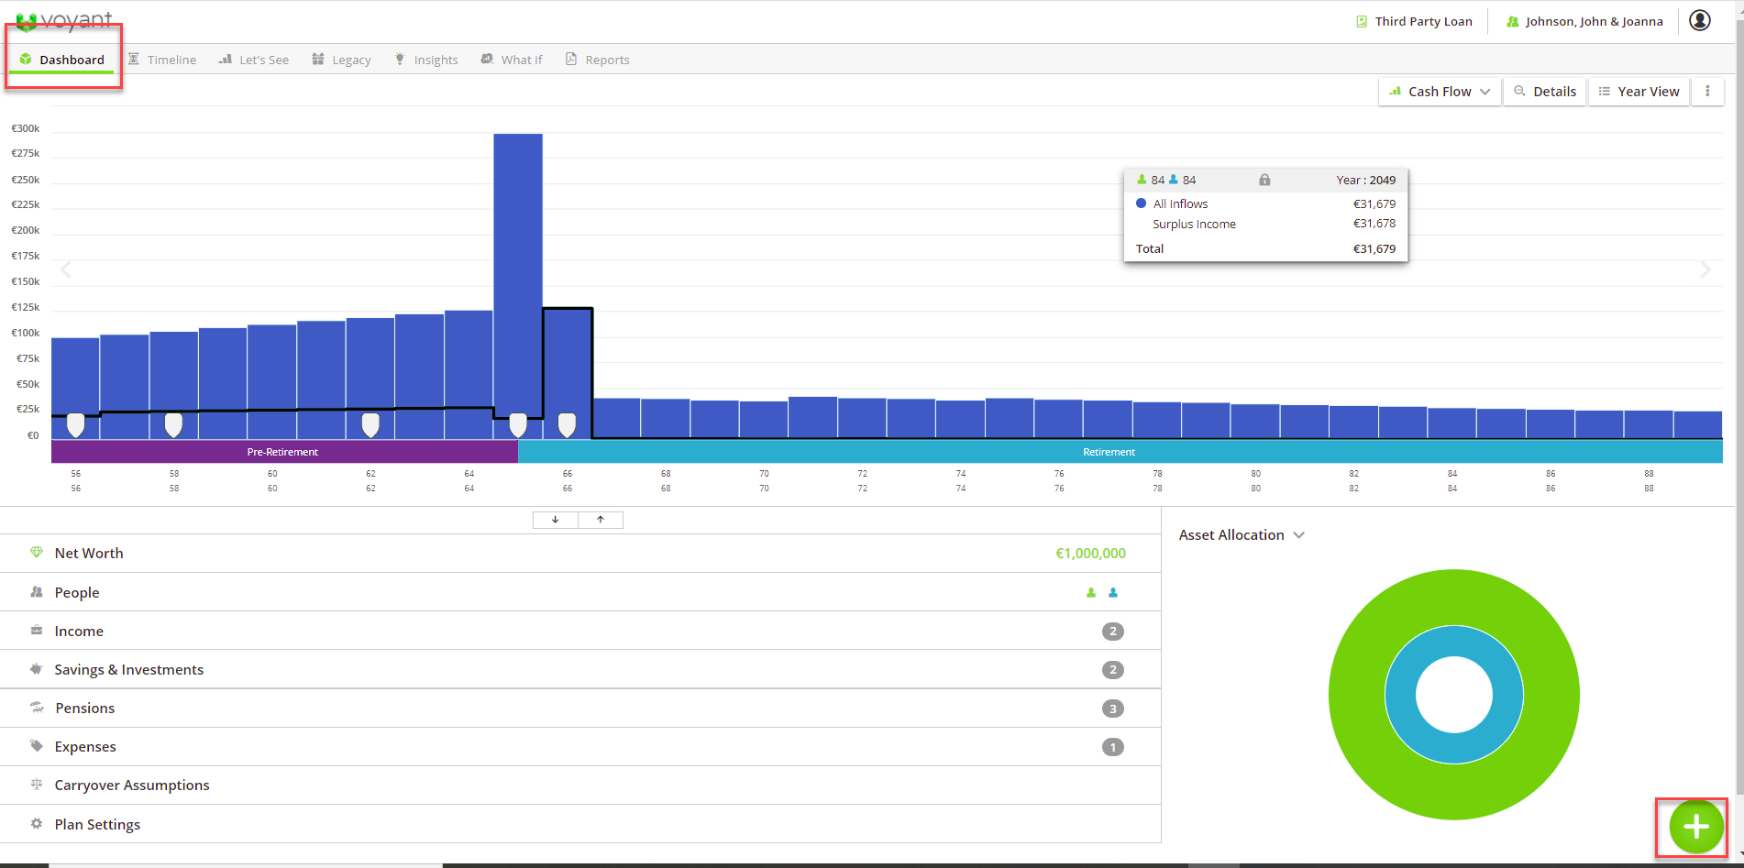Click the Savings & Investments piggy icon

[x=37, y=669]
